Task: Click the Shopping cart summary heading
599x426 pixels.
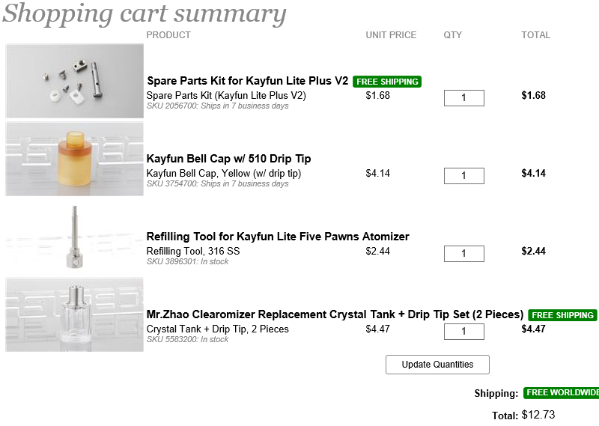Action: pyautogui.click(x=144, y=13)
